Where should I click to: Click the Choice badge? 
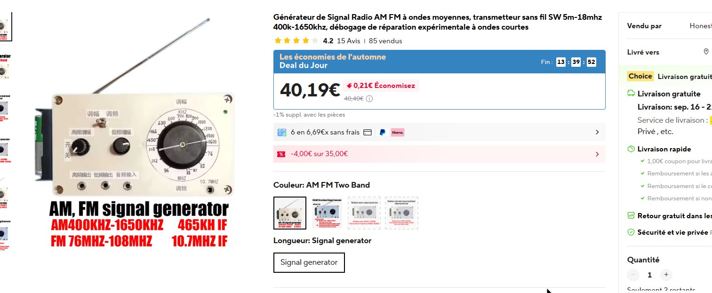tap(640, 76)
